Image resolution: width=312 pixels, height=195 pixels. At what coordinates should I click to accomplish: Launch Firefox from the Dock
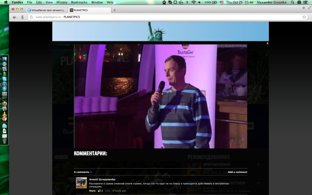tap(4, 104)
